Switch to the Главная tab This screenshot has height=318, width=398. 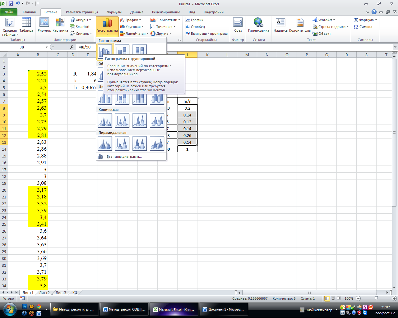pyautogui.click(x=29, y=12)
